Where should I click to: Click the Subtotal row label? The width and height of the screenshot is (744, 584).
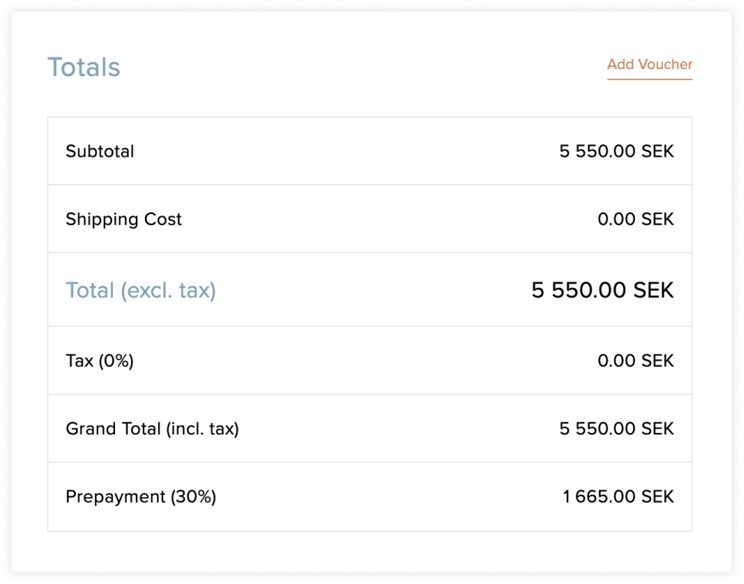coord(100,151)
